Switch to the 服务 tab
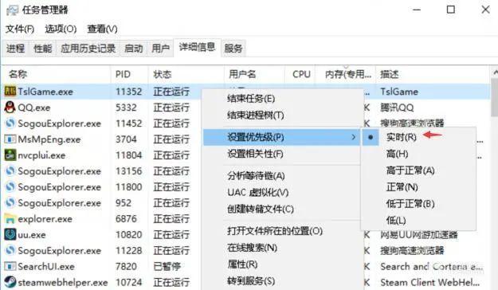The height and width of the screenshot is (290, 498). (233, 49)
